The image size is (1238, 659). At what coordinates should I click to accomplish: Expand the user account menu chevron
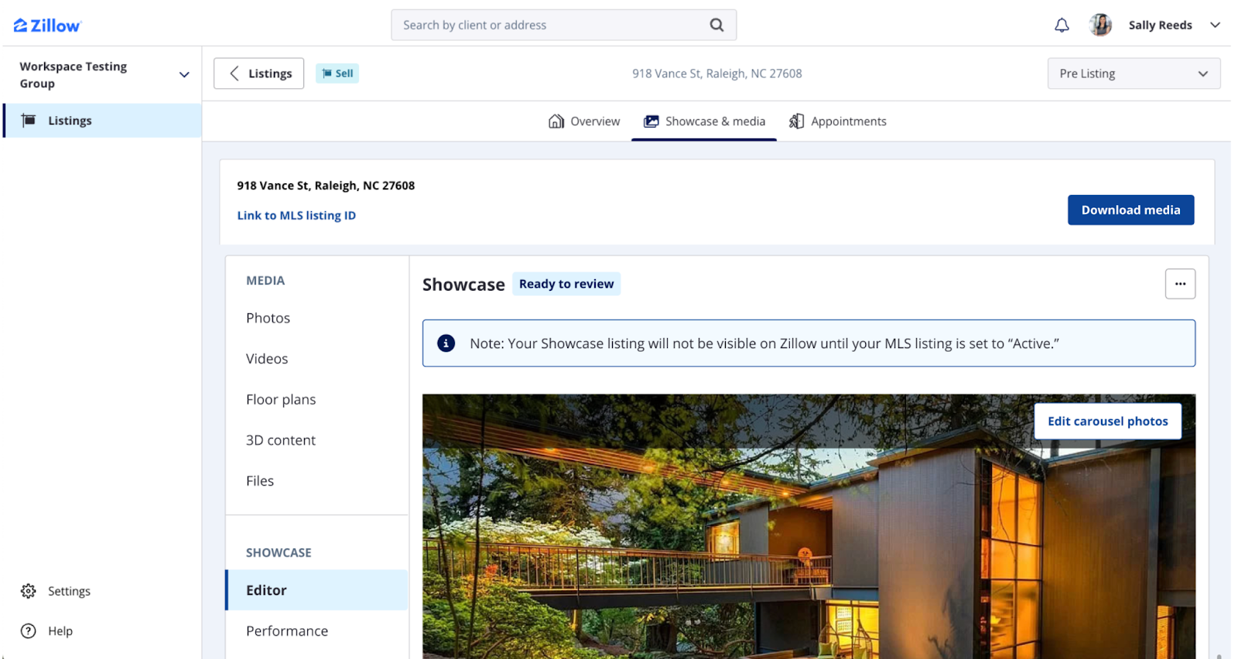pyautogui.click(x=1215, y=25)
